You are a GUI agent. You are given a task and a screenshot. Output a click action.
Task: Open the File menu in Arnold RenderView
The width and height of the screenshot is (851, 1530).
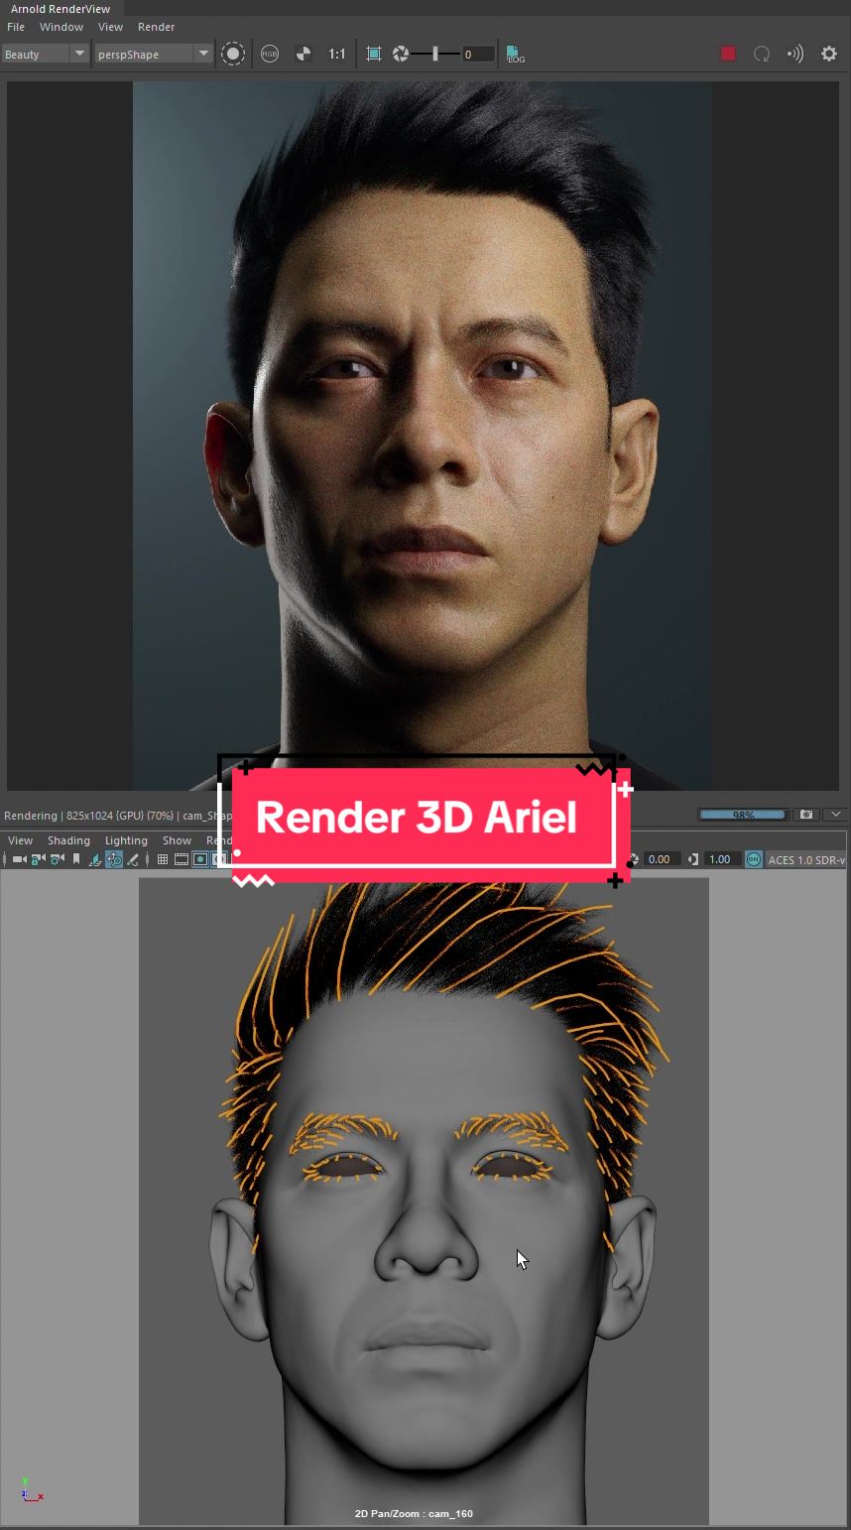pyautogui.click(x=16, y=27)
